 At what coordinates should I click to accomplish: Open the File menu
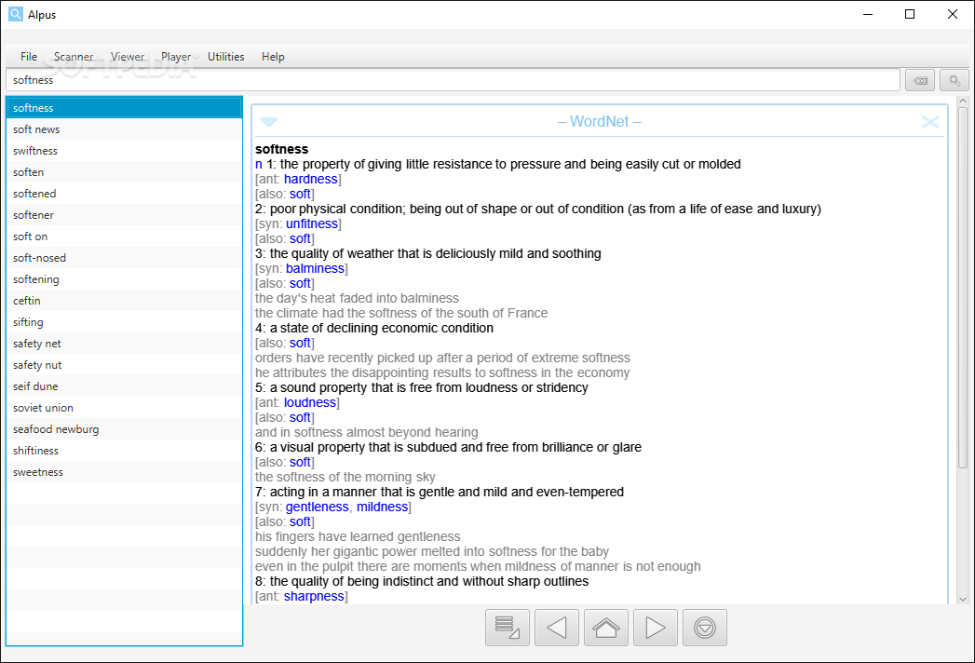(29, 57)
